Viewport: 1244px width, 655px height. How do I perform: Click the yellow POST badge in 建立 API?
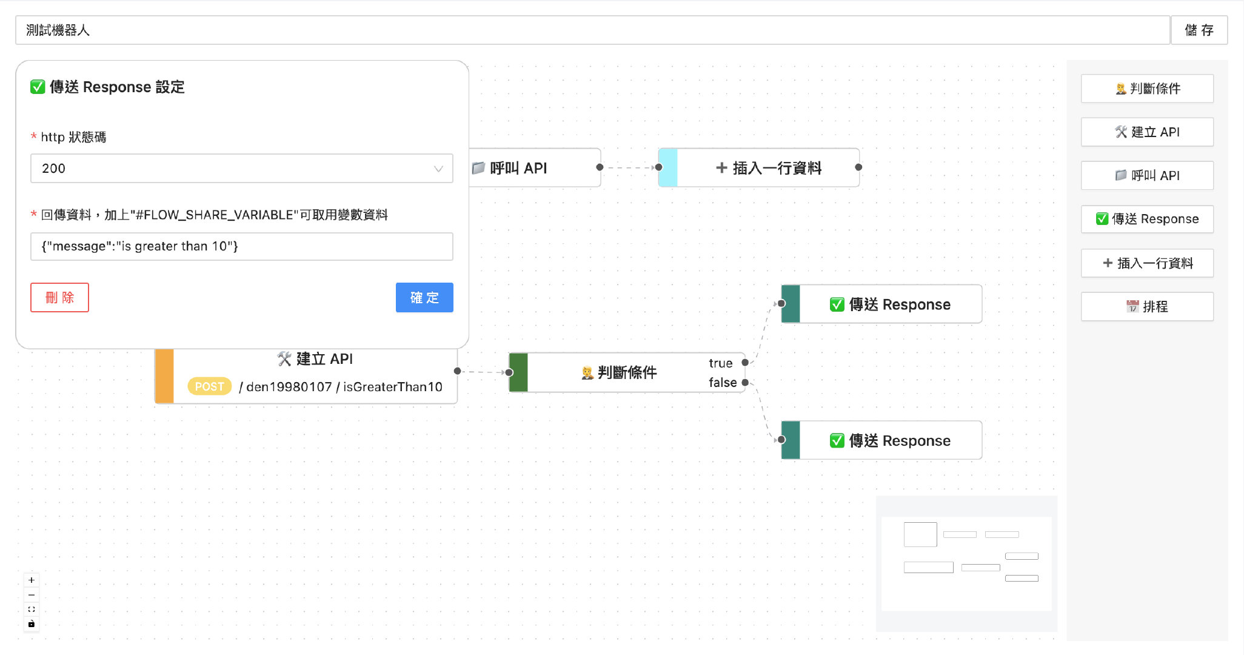[209, 386]
